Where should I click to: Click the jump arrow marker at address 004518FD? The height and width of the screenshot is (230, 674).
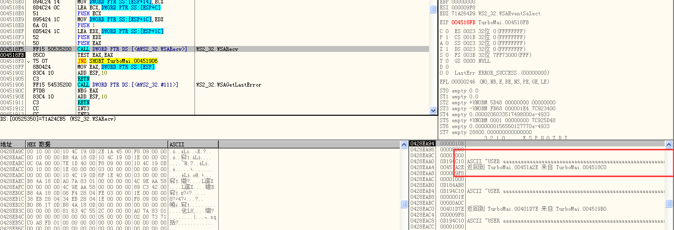(29, 61)
